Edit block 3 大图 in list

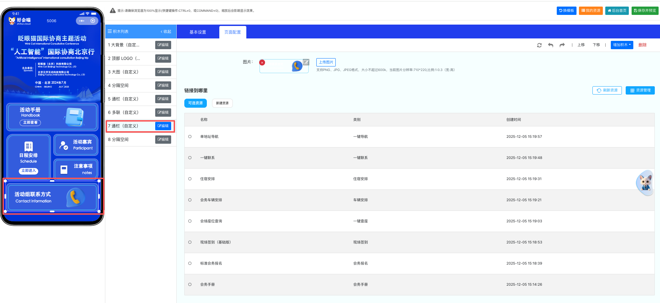pyautogui.click(x=163, y=72)
